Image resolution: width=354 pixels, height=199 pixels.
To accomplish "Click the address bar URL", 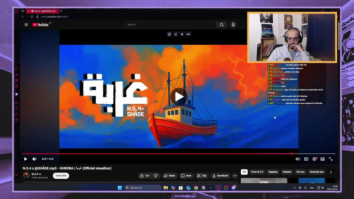I will coord(54,17).
